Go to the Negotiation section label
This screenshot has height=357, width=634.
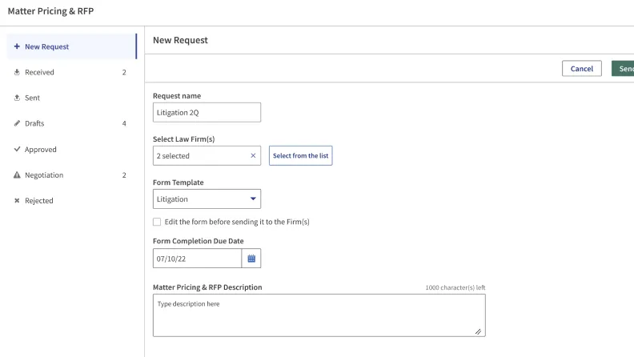(44, 175)
